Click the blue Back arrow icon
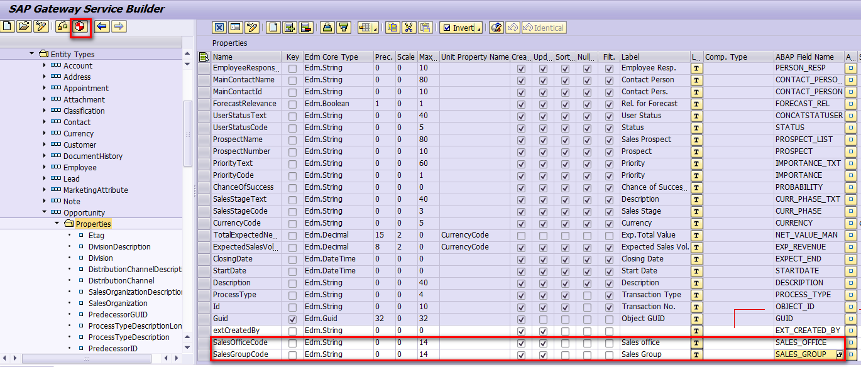The height and width of the screenshot is (367, 861). (102, 26)
